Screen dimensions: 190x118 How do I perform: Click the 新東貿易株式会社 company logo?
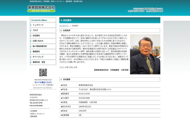41,9
